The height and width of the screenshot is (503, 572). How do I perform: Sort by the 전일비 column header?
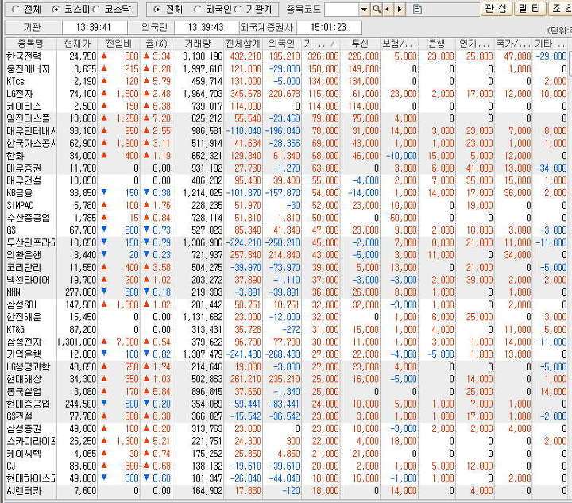[x=119, y=44]
